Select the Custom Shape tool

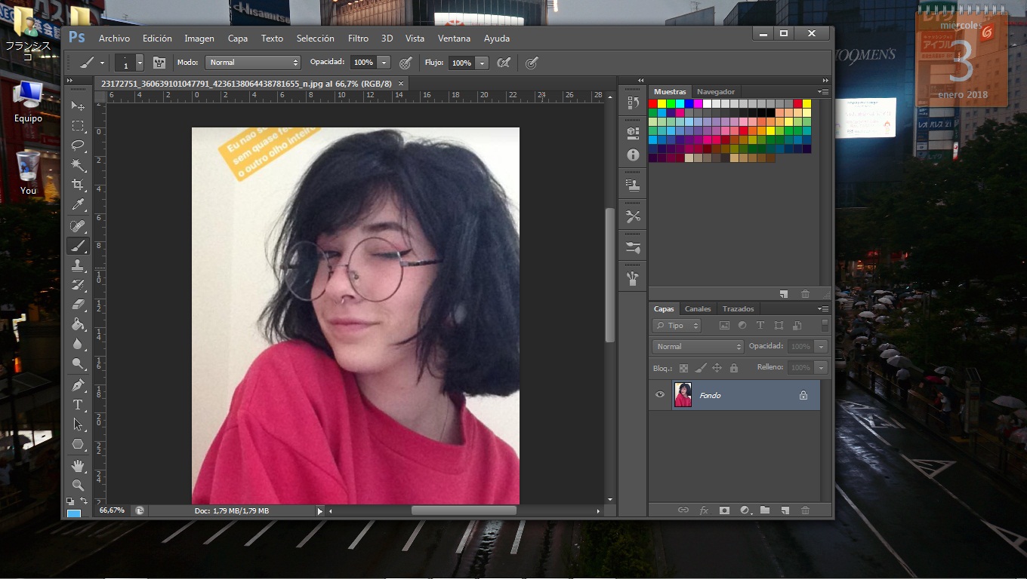tap(78, 444)
